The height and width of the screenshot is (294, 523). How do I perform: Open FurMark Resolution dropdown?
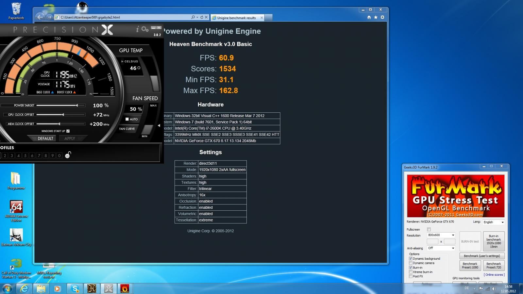coord(441,235)
